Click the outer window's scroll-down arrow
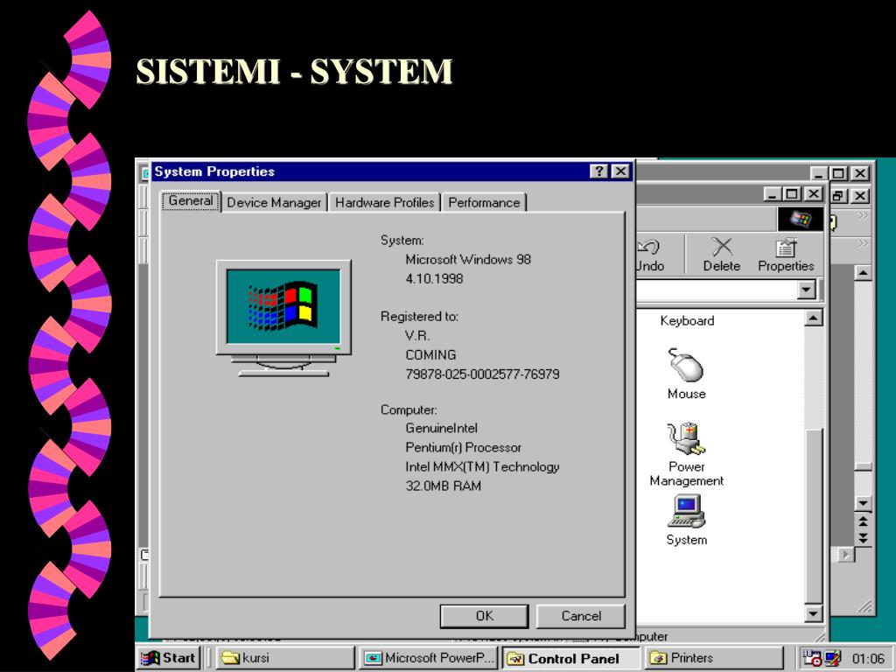The width and height of the screenshot is (896, 672). point(863,503)
